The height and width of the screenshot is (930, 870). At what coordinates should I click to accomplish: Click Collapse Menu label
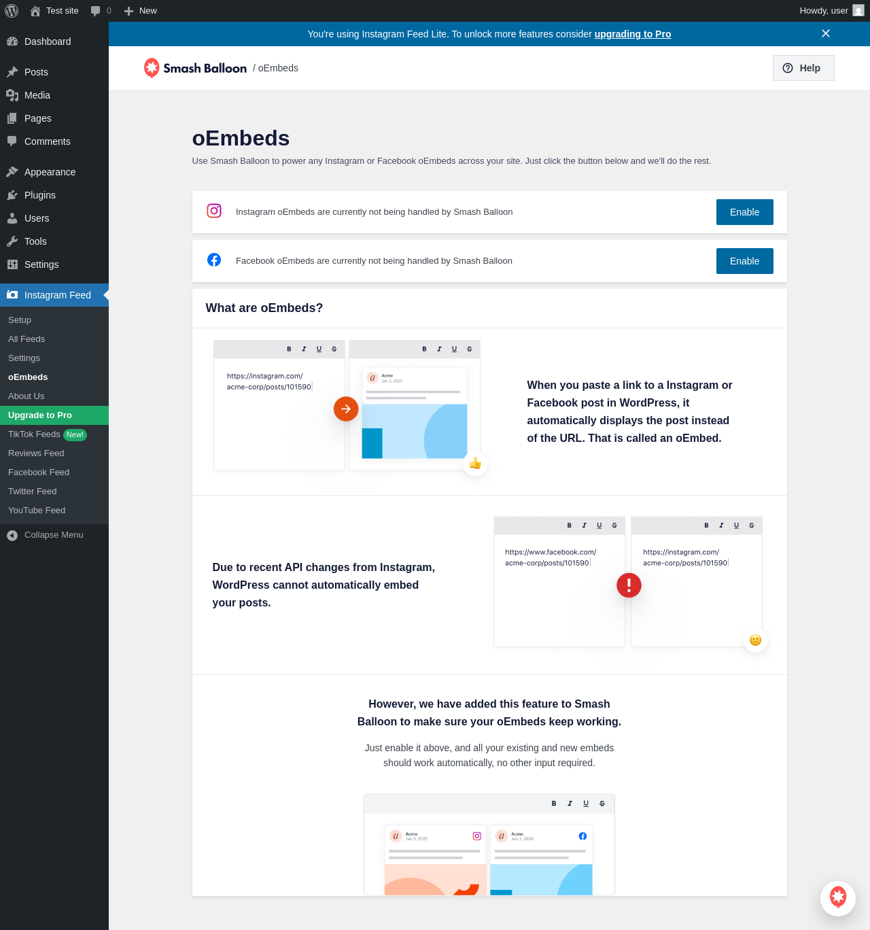click(x=54, y=535)
